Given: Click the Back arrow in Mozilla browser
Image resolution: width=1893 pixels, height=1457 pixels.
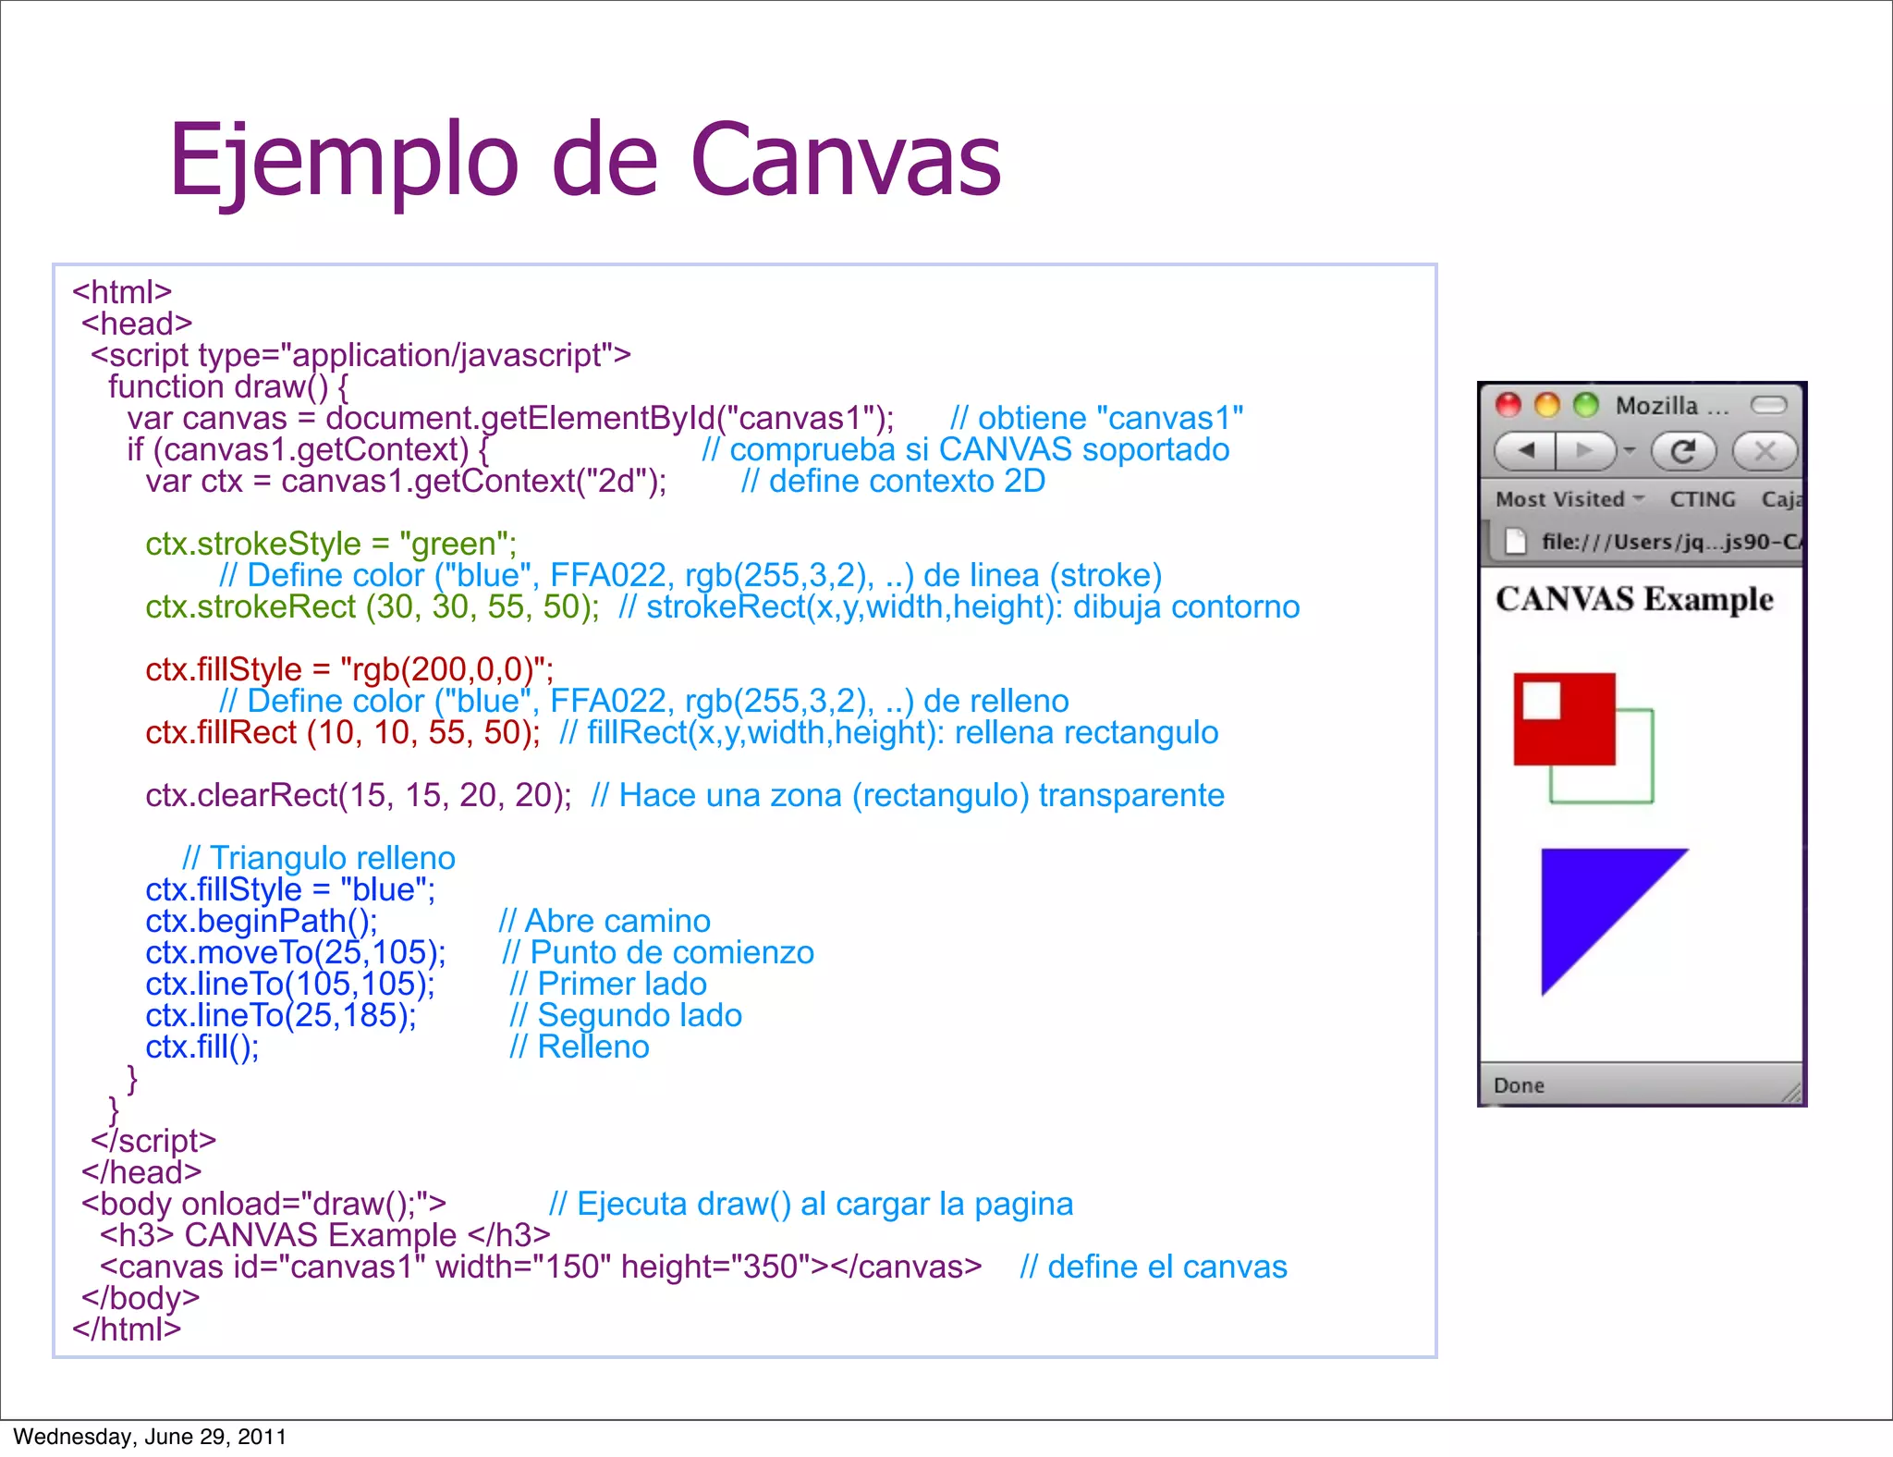Looking at the screenshot, I should [1526, 450].
